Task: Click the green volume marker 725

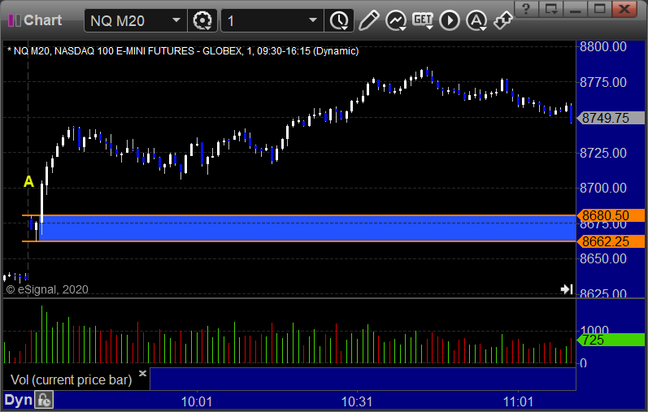Action: click(611, 340)
